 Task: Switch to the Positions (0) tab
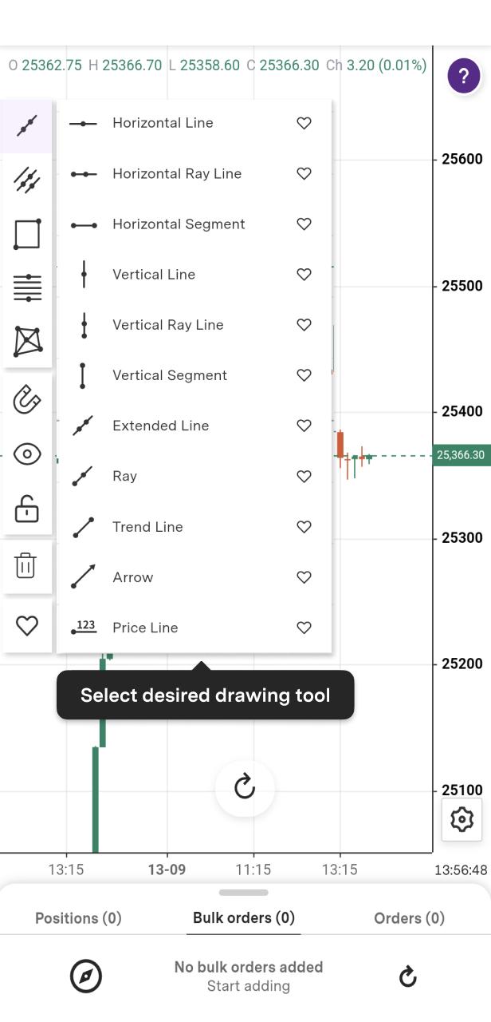tap(78, 918)
